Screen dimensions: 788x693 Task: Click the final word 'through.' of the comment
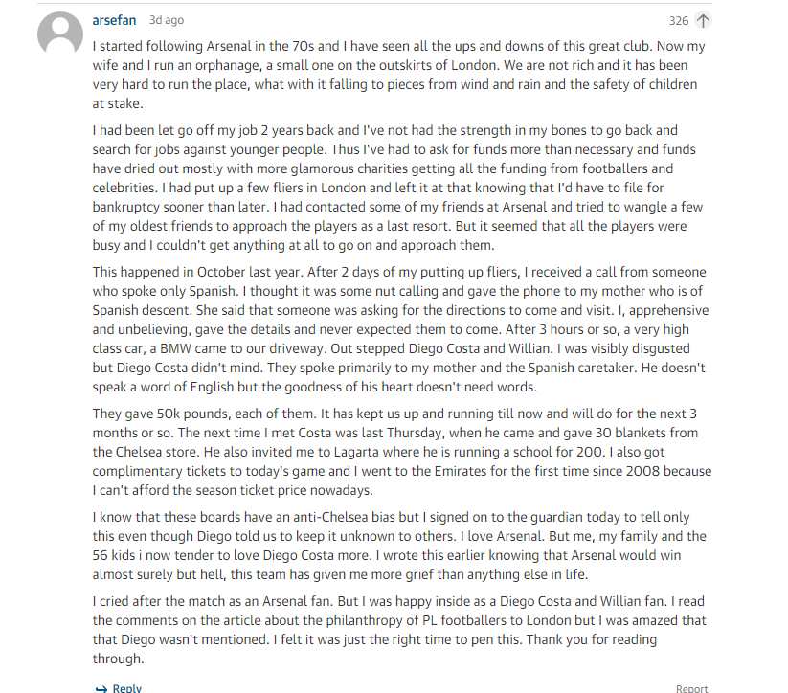pos(118,659)
